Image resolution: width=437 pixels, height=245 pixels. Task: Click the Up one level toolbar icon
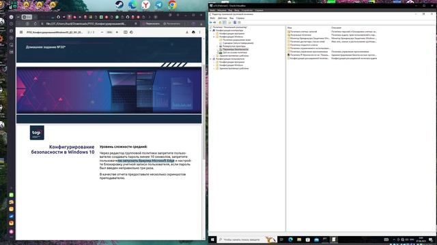click(x=220, y=22)
